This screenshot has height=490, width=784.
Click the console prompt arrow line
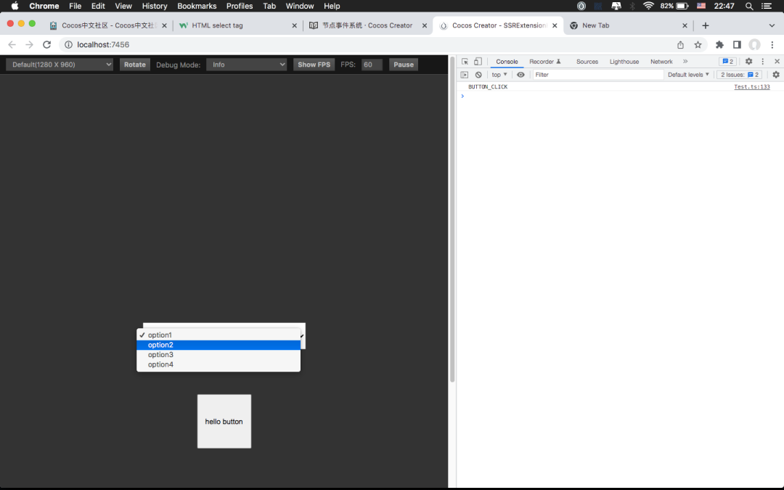coord(620,96)
